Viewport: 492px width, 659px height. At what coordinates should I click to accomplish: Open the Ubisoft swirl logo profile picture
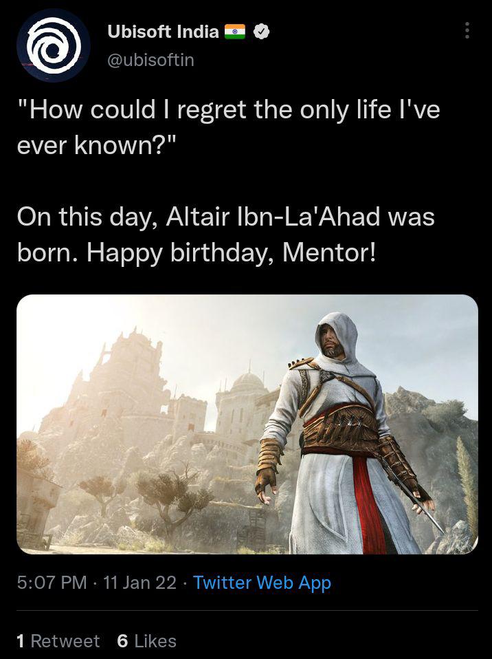click(54, 45)
